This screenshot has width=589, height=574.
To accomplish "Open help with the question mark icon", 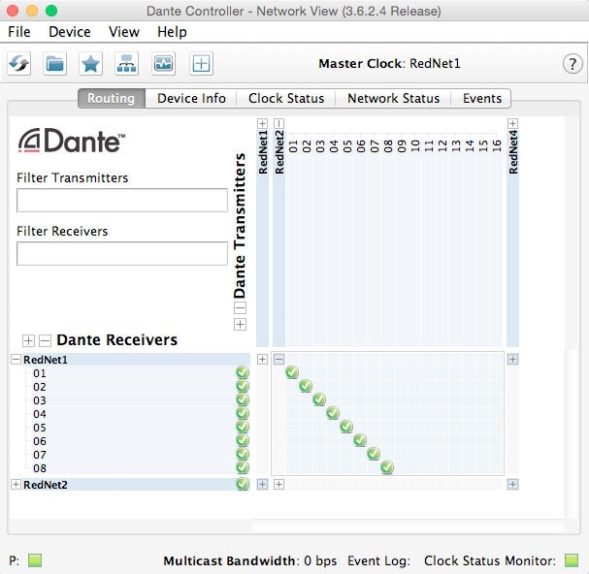I will pyautogui.click(x=572, y=64).
